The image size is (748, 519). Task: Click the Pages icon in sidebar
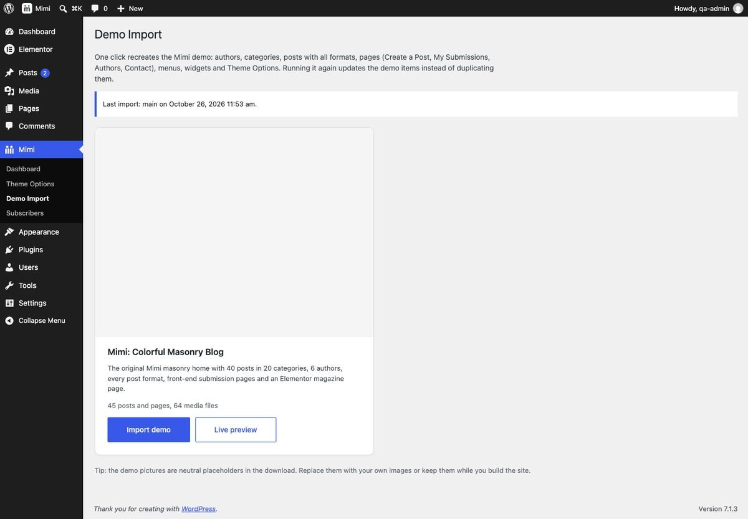[x=9, y=108]
